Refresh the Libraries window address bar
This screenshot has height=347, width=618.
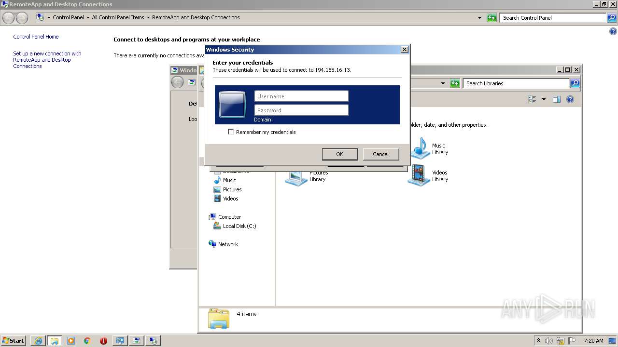455,83
